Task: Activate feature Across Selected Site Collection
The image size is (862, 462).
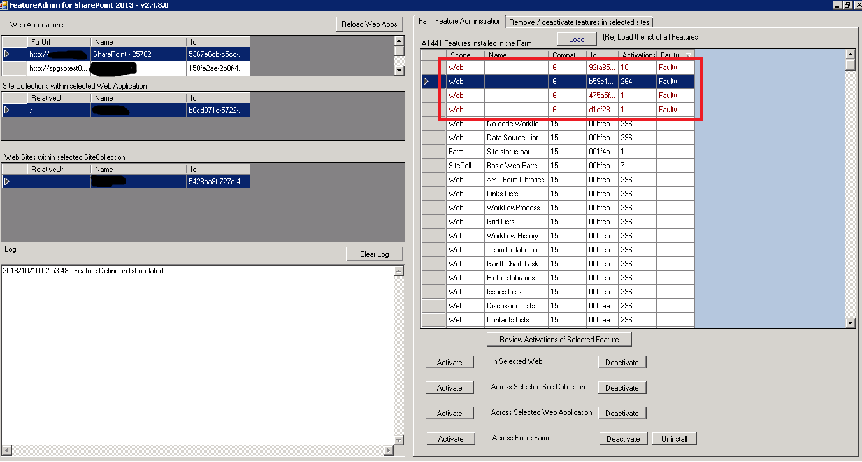Action: point(449,387)
